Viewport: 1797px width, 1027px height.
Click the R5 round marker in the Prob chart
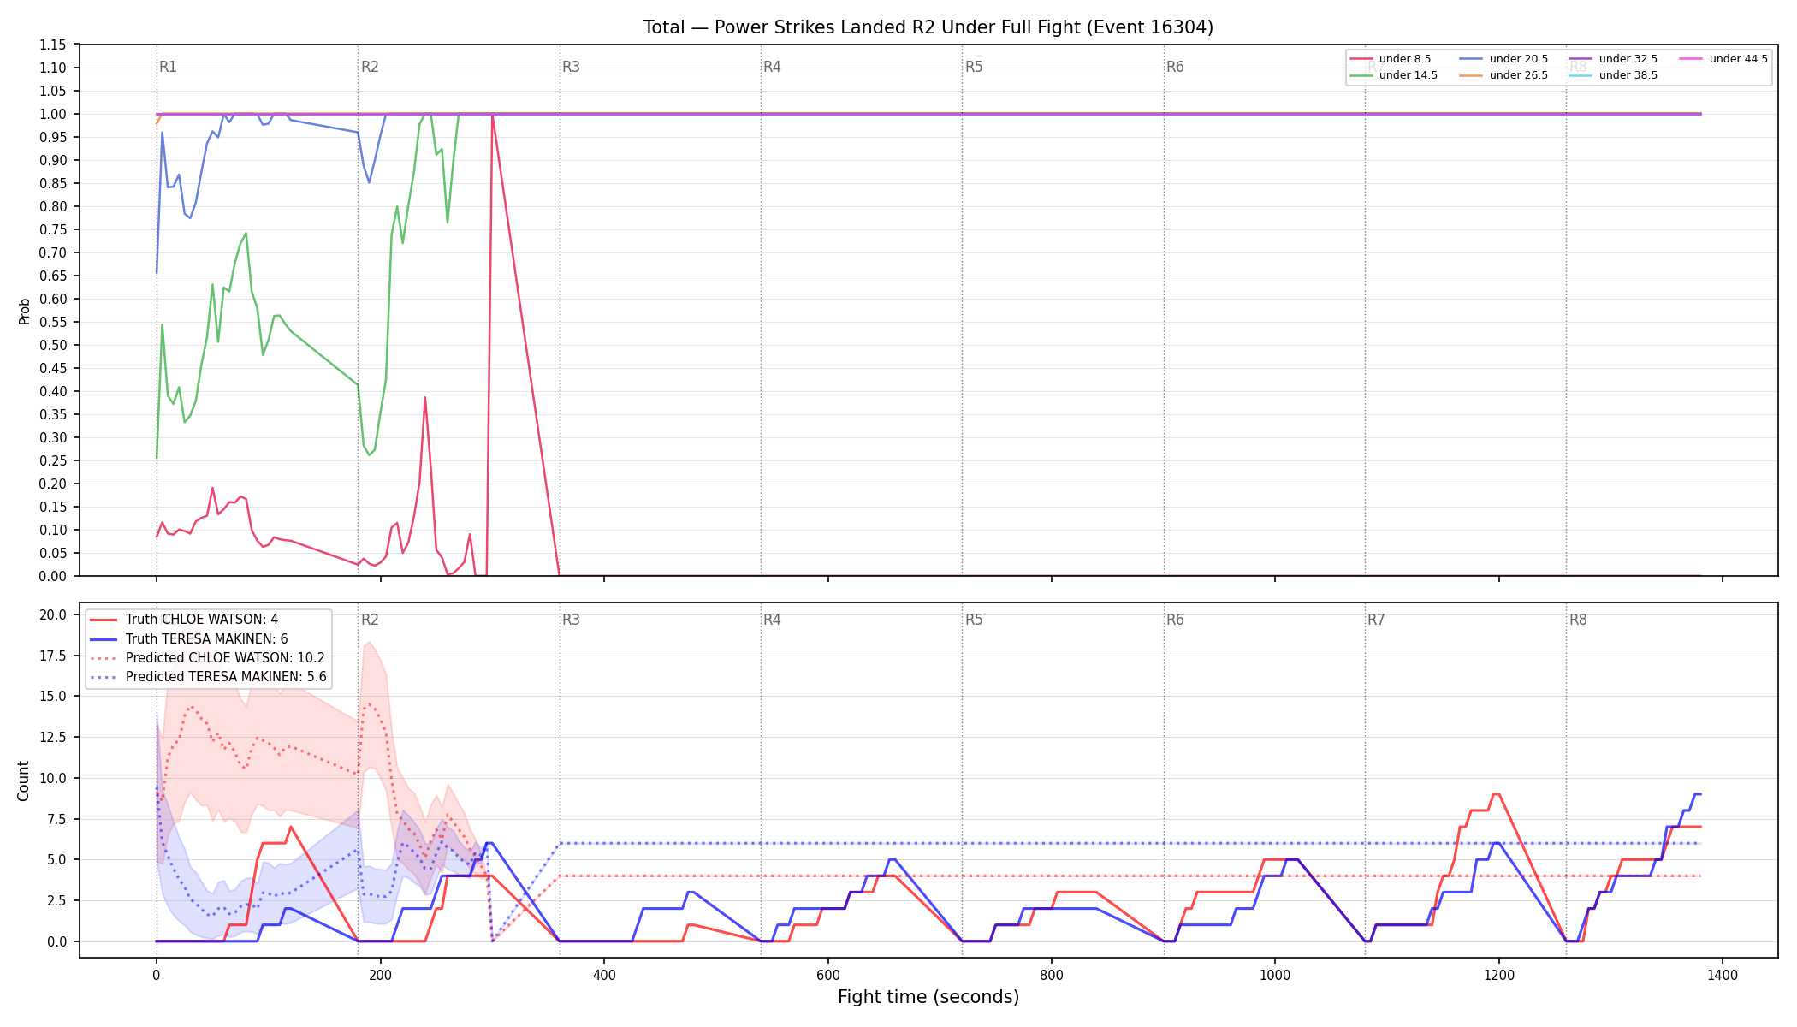pos(974,67)
